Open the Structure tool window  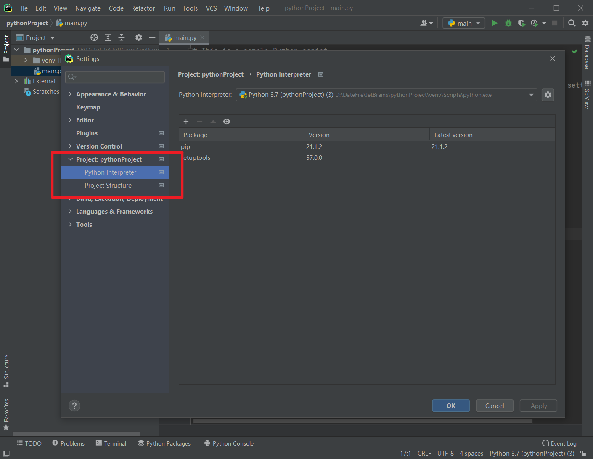pos(6,371)
